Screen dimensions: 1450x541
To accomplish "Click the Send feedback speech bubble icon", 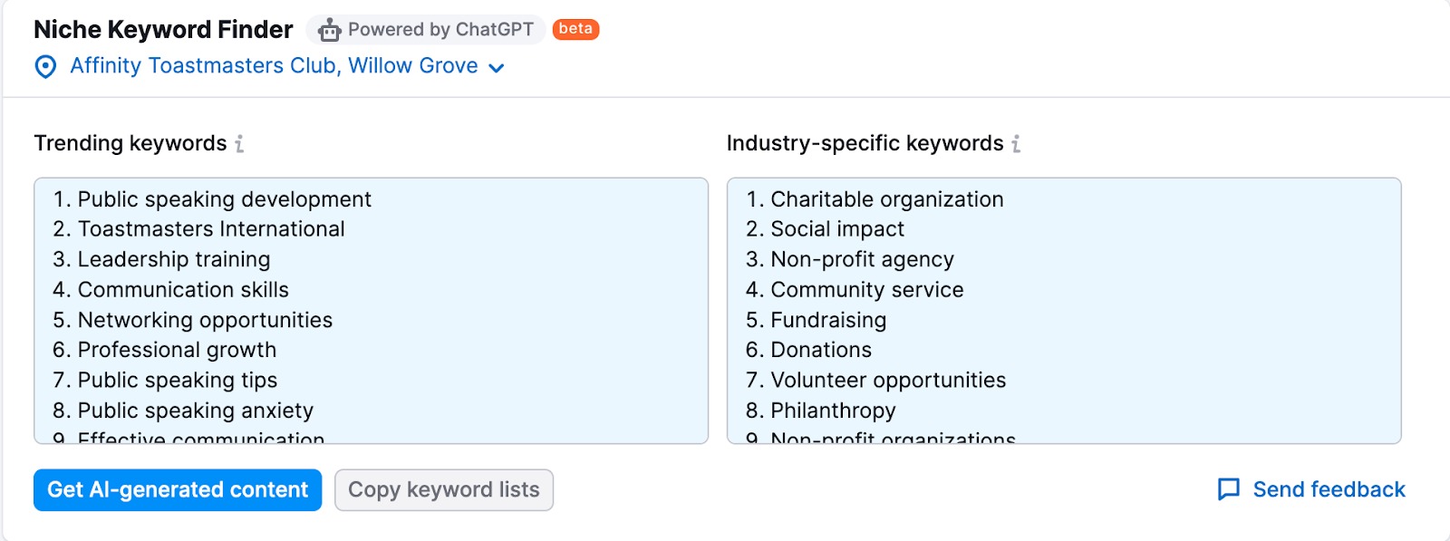I will (1229, 489).
